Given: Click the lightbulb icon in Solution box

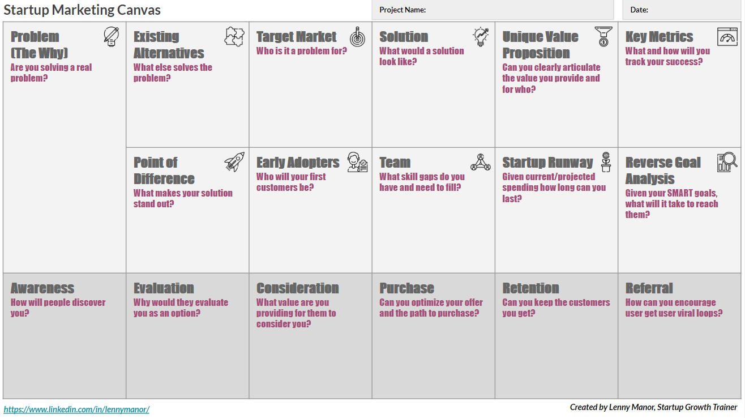Looking at the screenshot, I should click(481, 37).
